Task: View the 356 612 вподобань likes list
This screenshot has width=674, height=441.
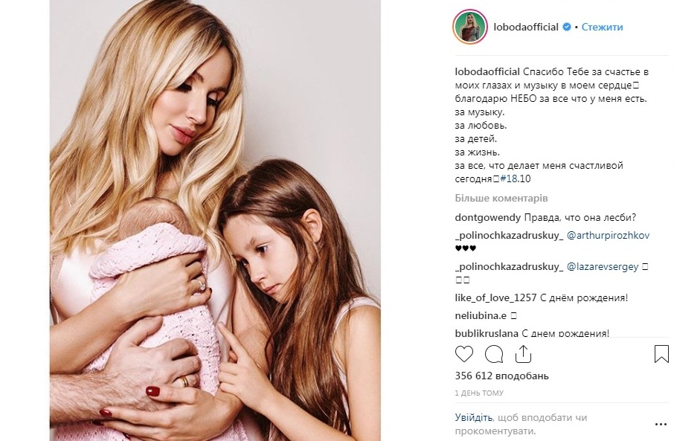Action: [x=501, y=376]
